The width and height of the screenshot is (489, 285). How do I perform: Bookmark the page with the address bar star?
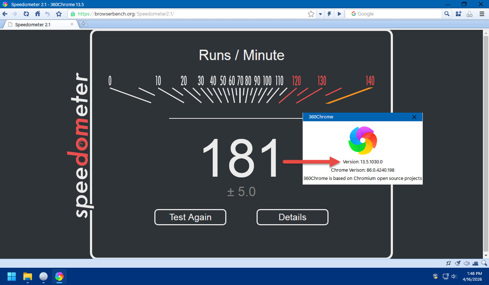coord(311,14)
